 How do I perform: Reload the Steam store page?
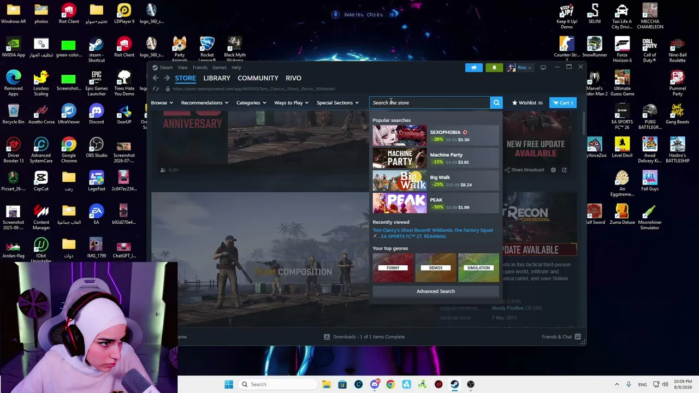pos(156,89)
